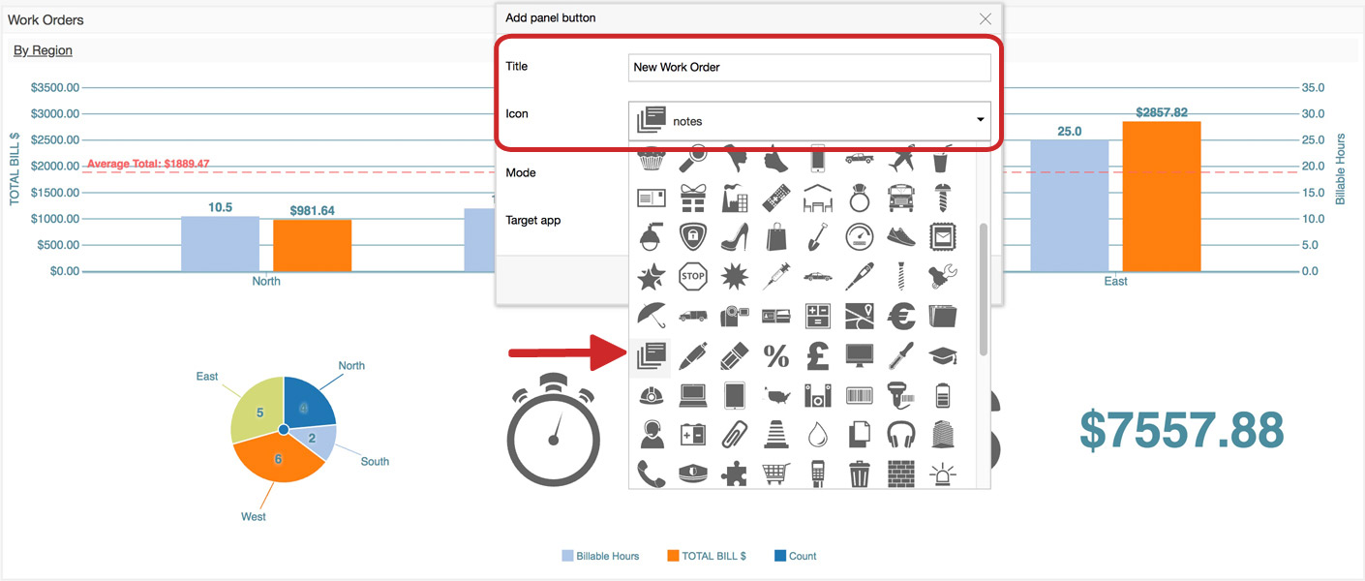Click the Title field containing New Work Order

click(809, 67)
